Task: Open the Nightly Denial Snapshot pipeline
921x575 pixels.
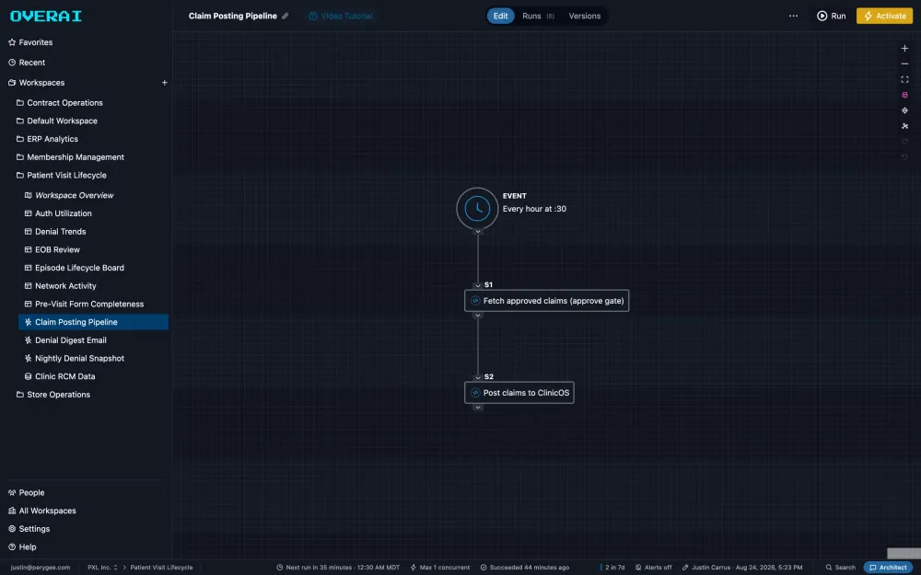Action: click(74, 358)
